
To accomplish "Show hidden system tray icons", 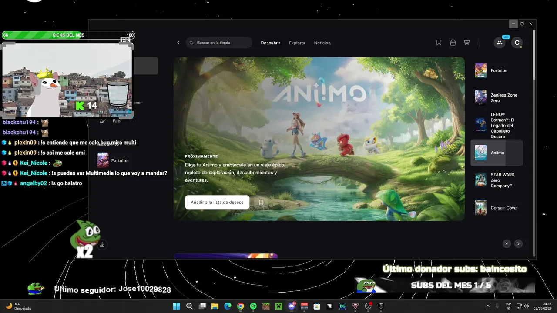I will [x=487, y=306].
